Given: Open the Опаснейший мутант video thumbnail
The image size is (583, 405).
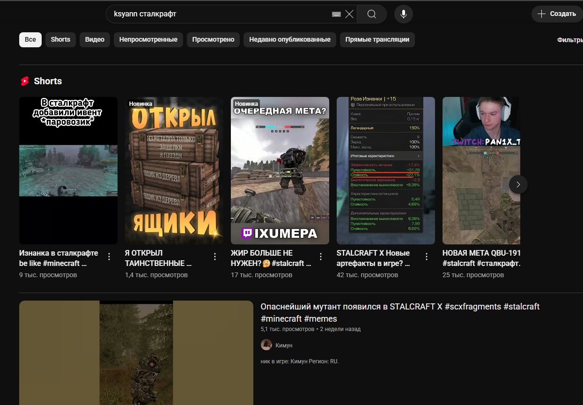Looking at the screenshot, I should [x=136, y=353].
